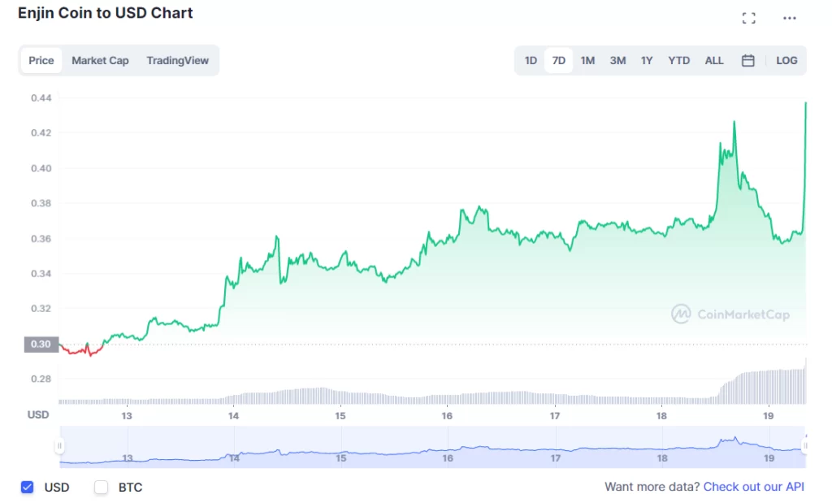This screenshot has width=832, height=503.
Task: Open the TradingView tab
Action: click(x=177, y=60)
